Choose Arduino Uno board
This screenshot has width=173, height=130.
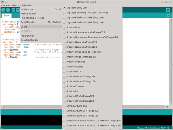pyautogui.click(x=92, y=27)
